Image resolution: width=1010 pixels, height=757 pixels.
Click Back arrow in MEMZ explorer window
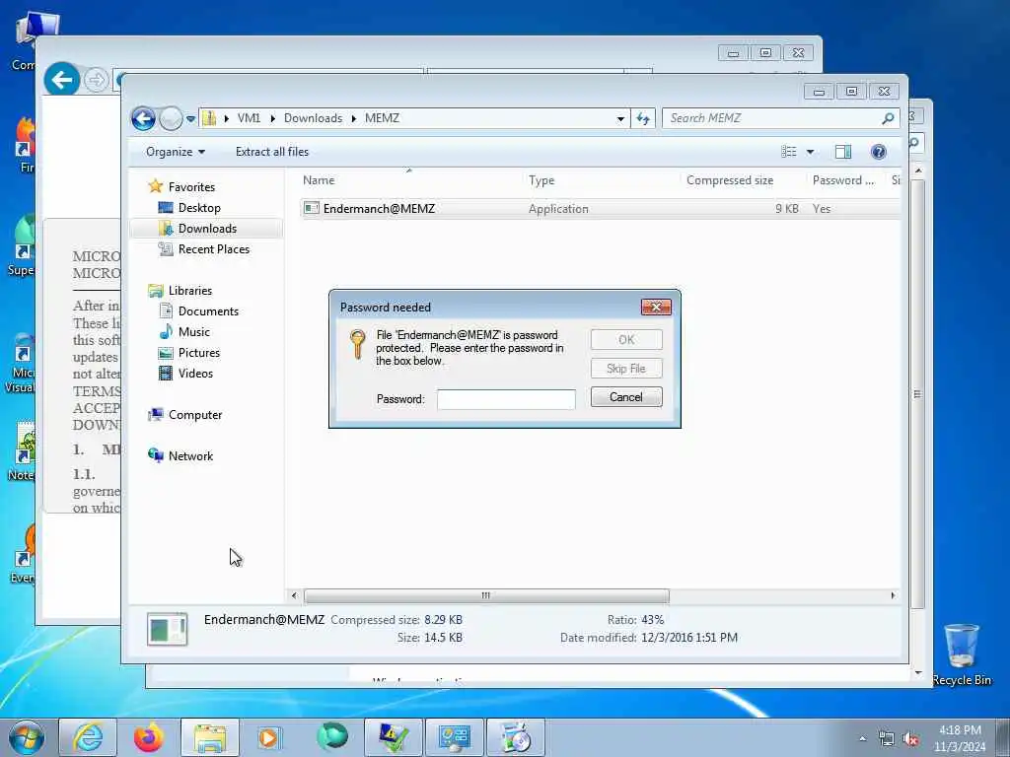143,118
